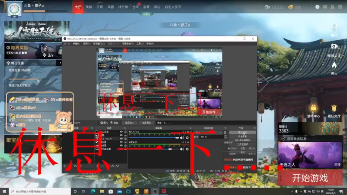
Task: Adjust desktop audio volume slider
Action: pyautogui.click(x=154, y=149)
